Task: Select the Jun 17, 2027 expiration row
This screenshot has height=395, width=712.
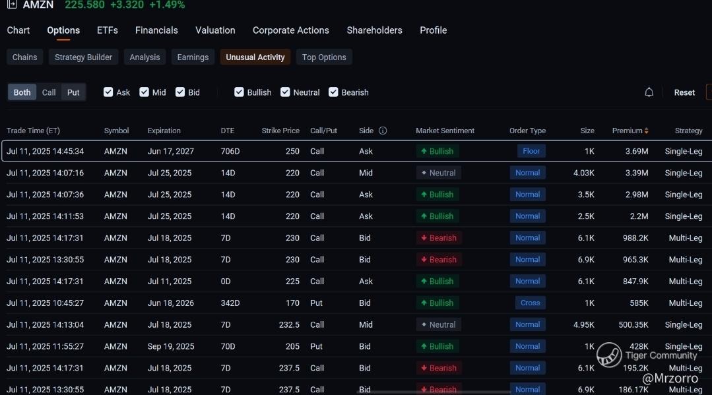Action: (357, 151)
